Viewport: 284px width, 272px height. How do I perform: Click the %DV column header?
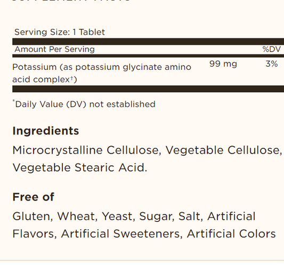pos(272,49)
